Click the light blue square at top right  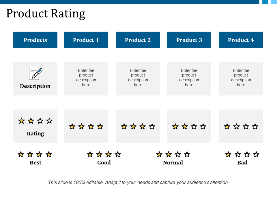[x=274, y=2]
